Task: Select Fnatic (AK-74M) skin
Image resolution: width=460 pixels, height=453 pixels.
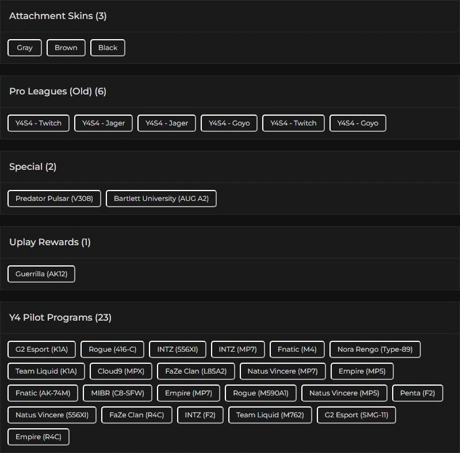Action: 43,393
